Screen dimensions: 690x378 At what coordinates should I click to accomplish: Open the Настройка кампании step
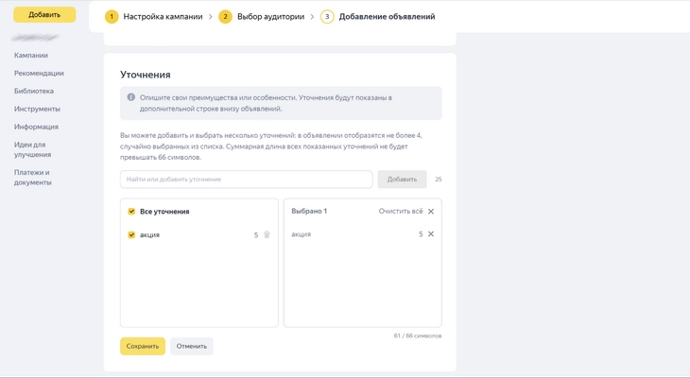(163, 17)
